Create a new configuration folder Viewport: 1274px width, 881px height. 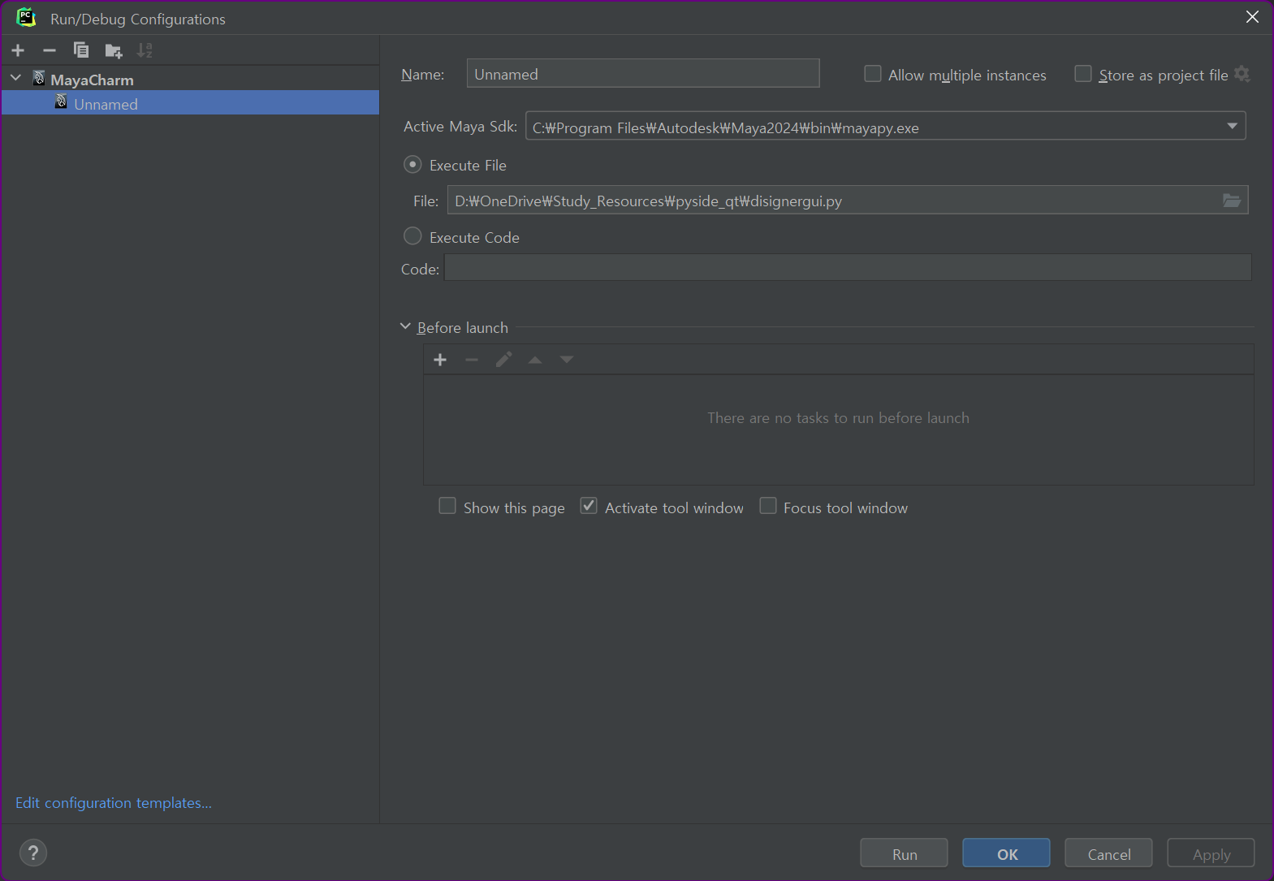click(x=114, y=51)
